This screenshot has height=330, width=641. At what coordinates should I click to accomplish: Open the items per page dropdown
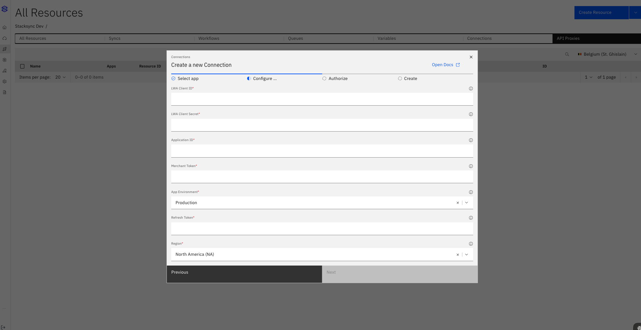coord(60,77)
